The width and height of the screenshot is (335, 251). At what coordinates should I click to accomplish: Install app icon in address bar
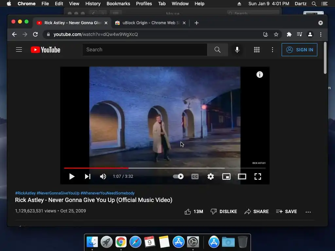click(266, 34)
